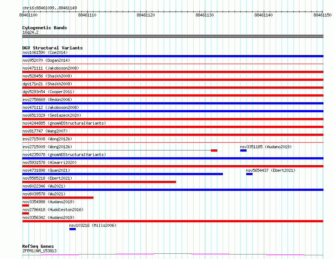334x259 pixels.
Task: Open nsv817747 (Wang2007) variant entry
Action: 45,131
